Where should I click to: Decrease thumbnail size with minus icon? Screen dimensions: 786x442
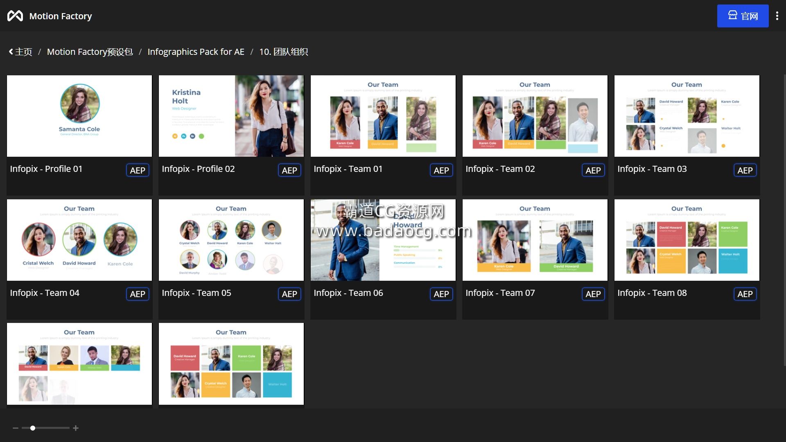pyautogui.click(x=16, y=428)
